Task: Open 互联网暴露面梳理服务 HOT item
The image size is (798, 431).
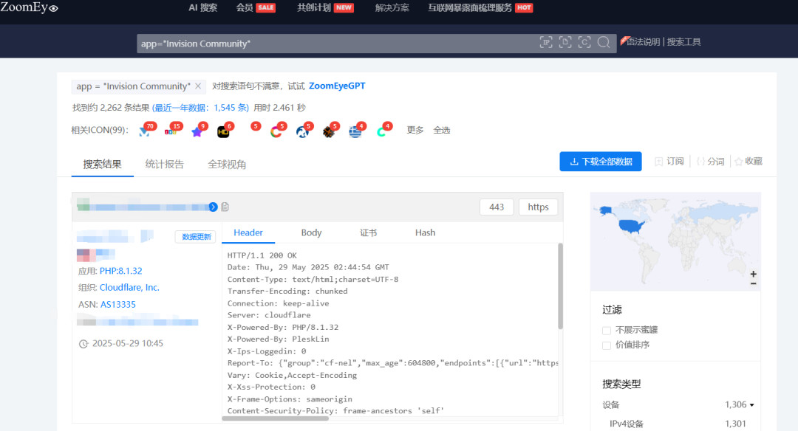Action: pyautogui.click(x=480, y=7)
